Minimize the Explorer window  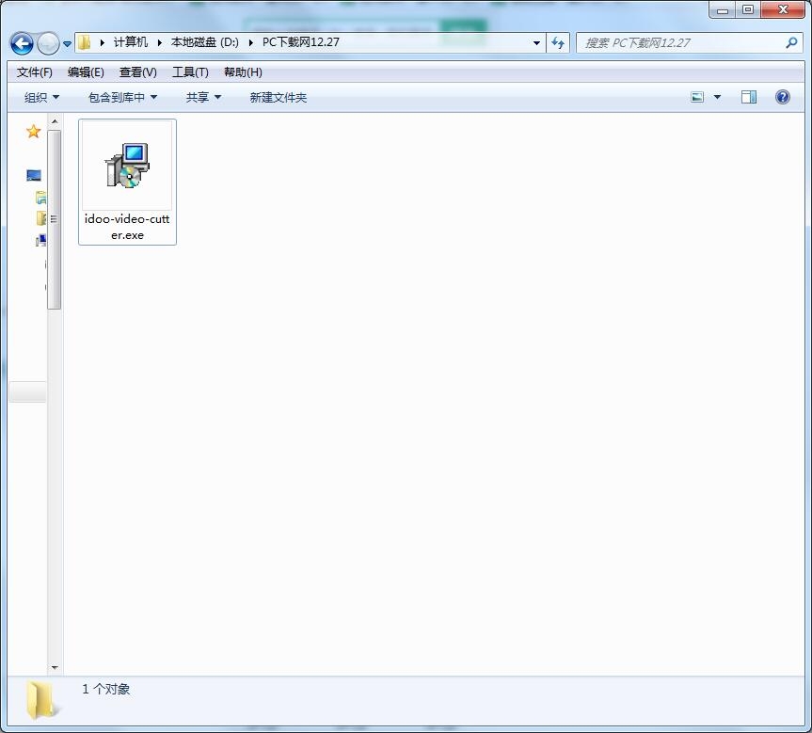pyautogui.click(x=723, y=9)
